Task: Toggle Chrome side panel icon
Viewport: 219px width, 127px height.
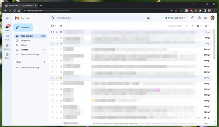Action: [205, 11]
